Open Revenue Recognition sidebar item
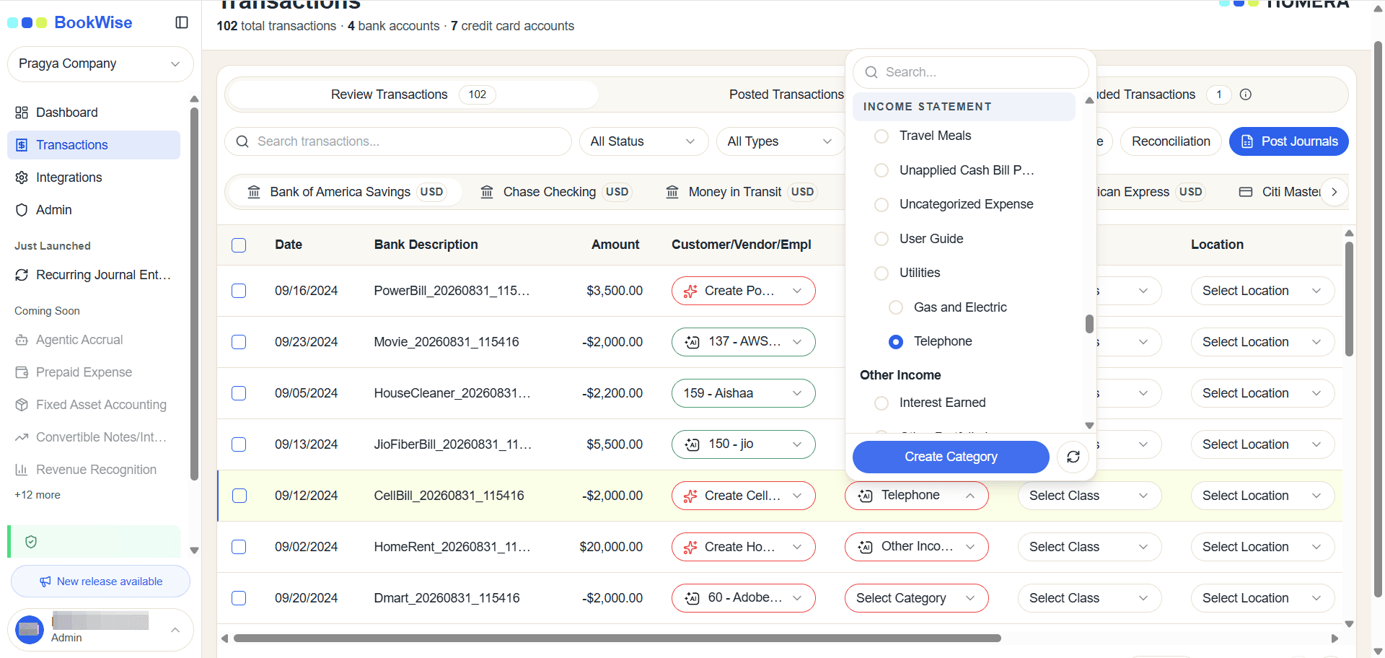 (x=94, y=470)
